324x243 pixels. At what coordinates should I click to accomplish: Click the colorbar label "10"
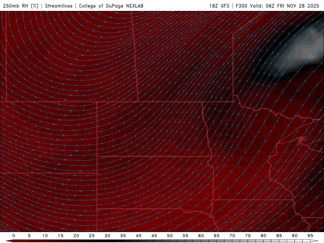click(x=45, y=236)
